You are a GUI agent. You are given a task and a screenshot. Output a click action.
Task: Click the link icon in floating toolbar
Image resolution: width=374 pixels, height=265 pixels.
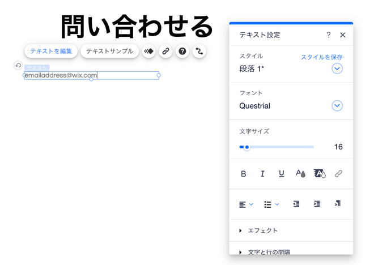coord(165,52)
